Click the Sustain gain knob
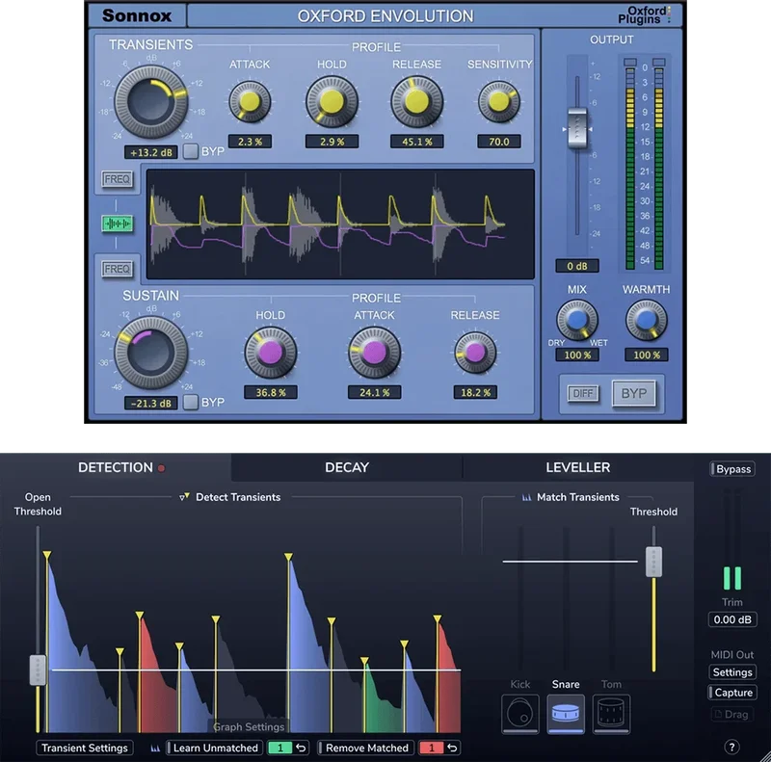 point(151,353)
